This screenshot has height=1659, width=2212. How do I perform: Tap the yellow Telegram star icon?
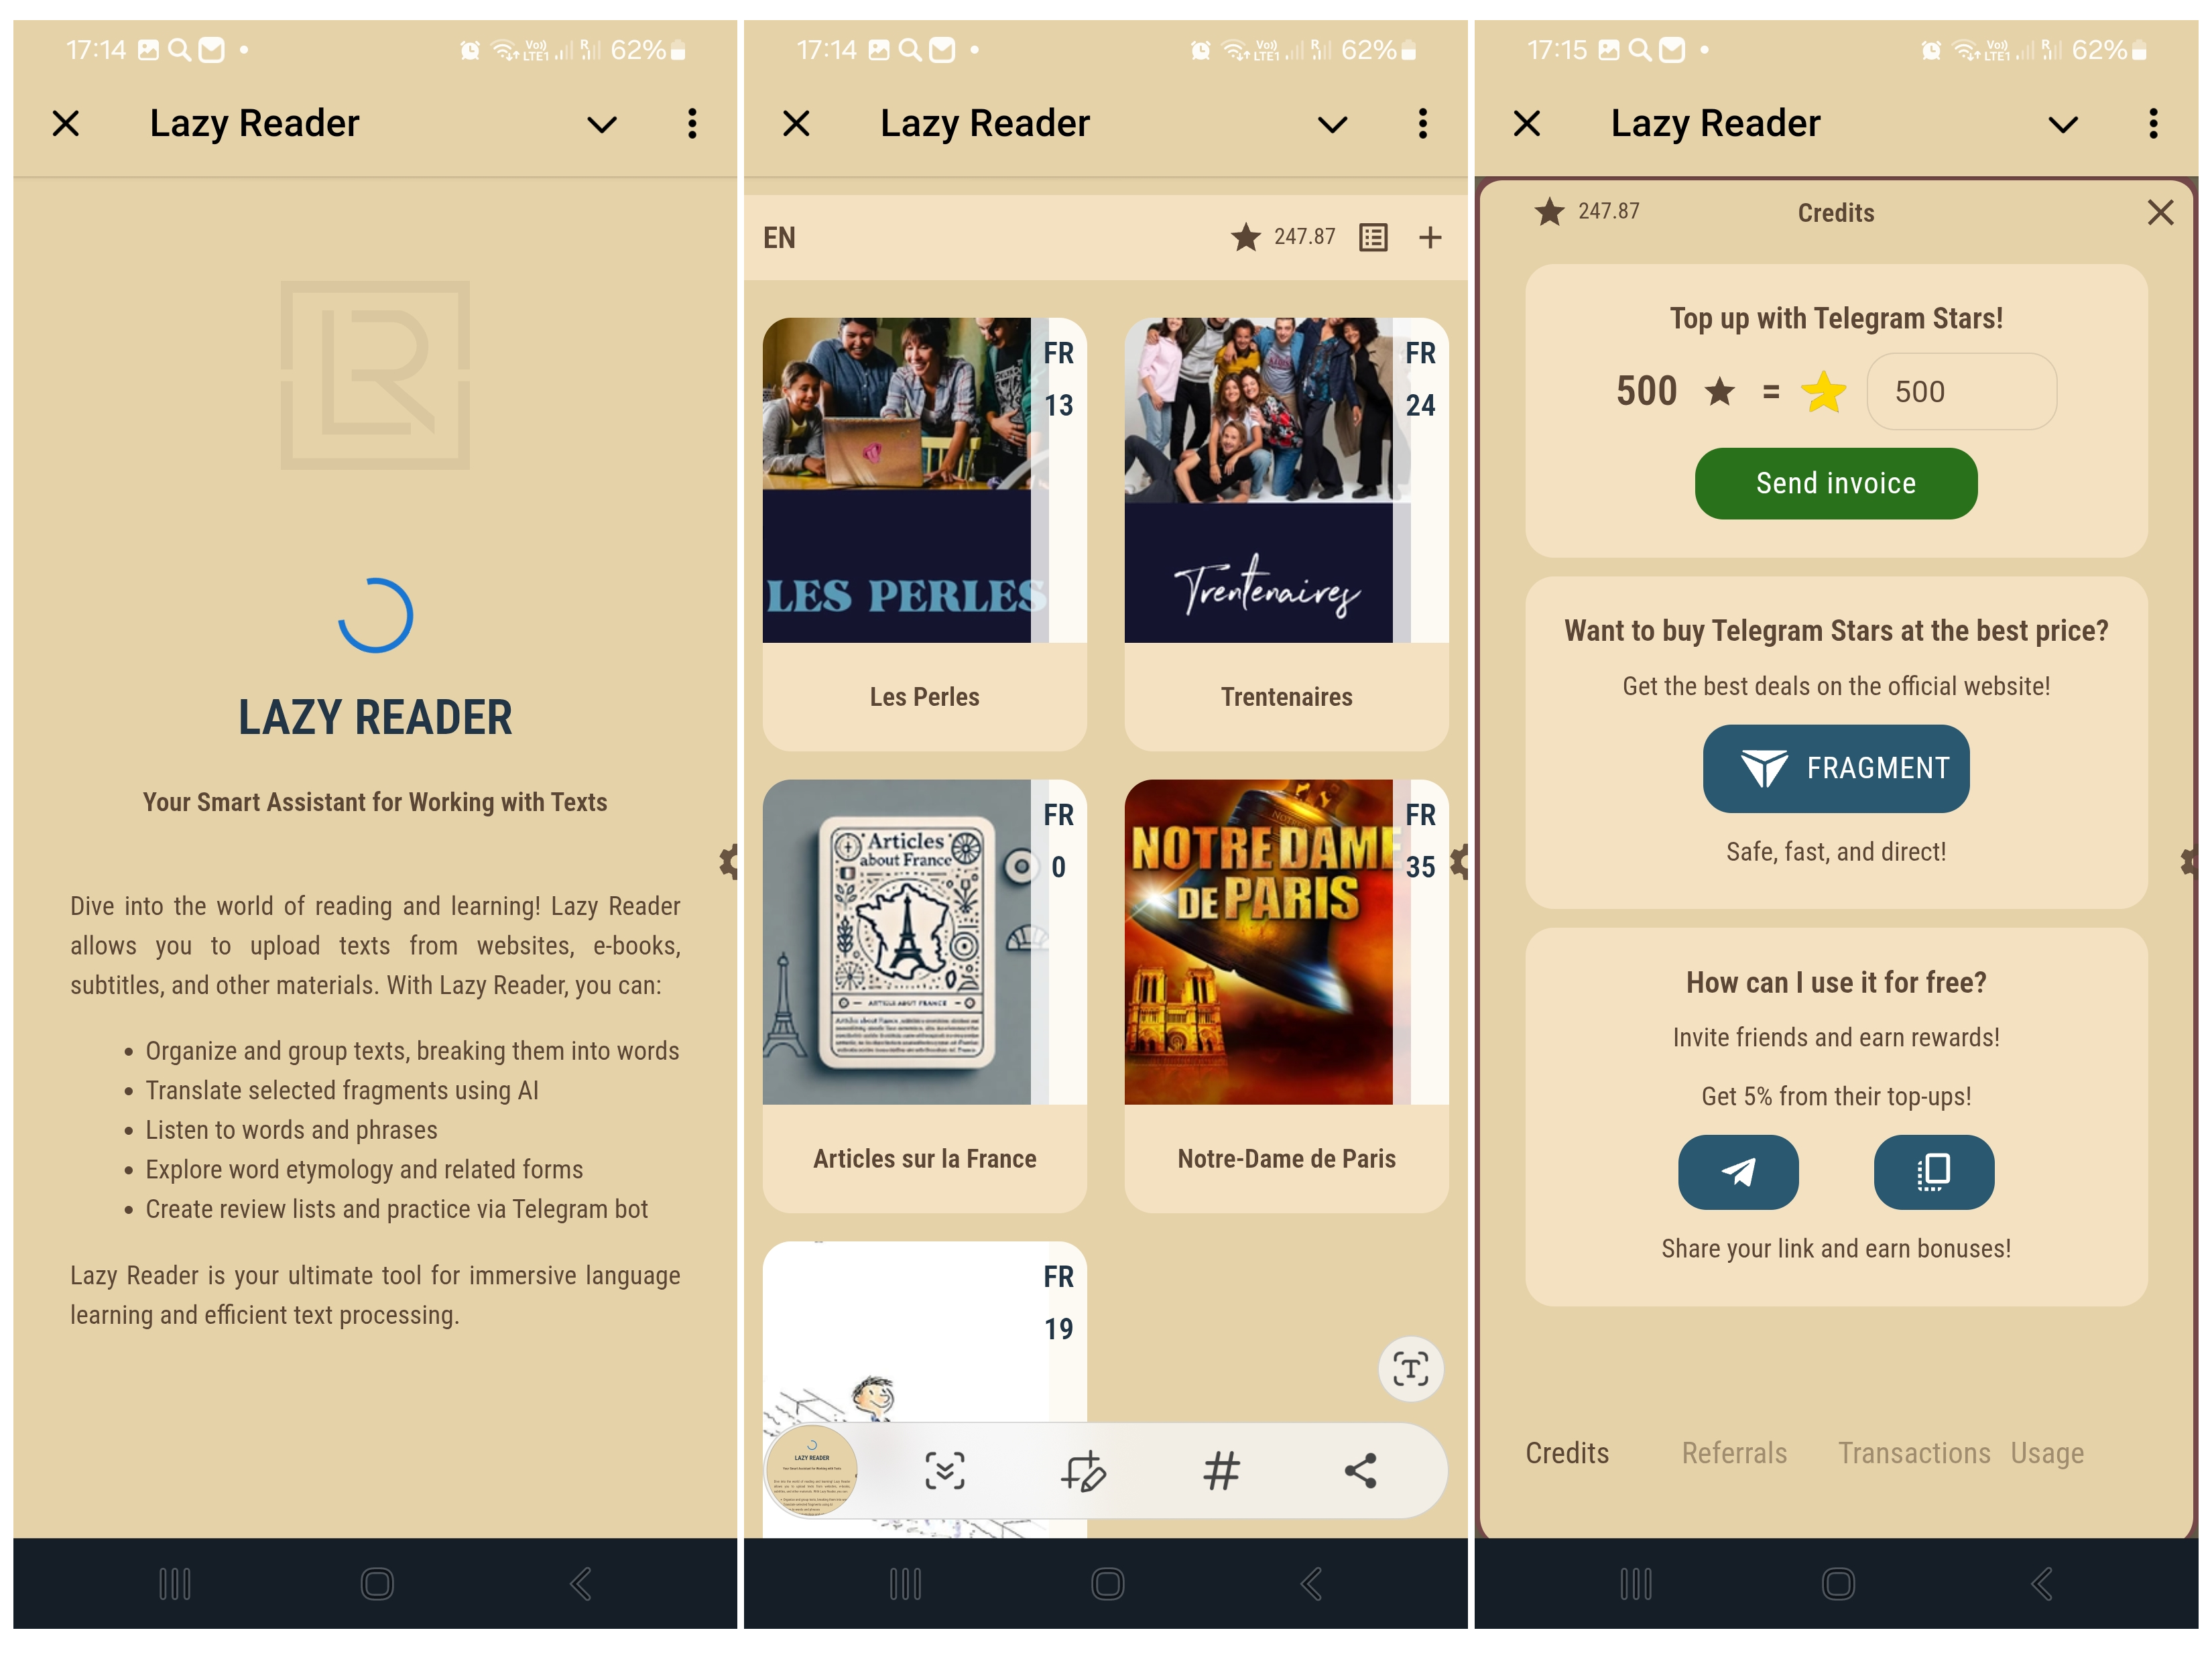1824,391
